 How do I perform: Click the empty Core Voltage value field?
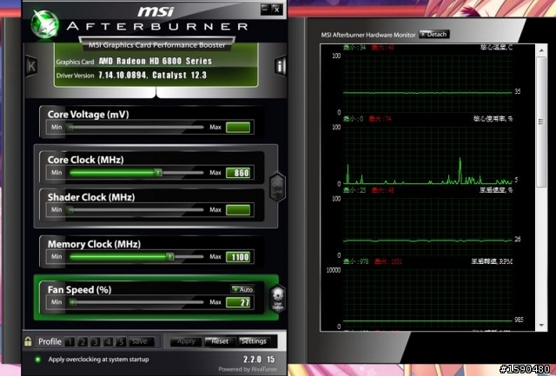point(238,128)
